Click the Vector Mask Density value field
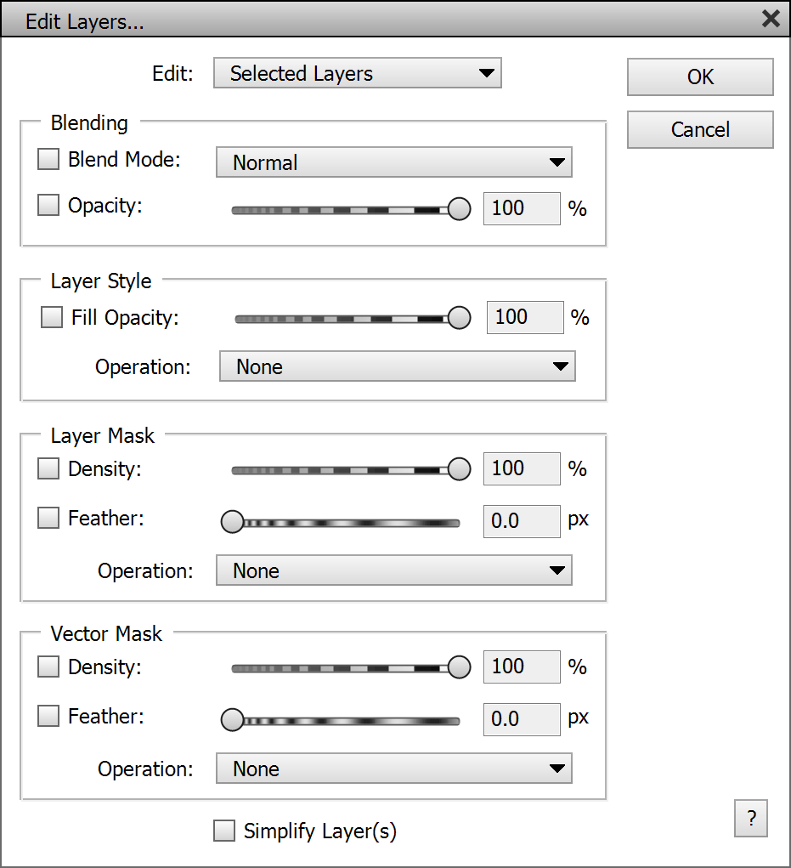The width and height of the screenshot is (791, 868). 521,667
